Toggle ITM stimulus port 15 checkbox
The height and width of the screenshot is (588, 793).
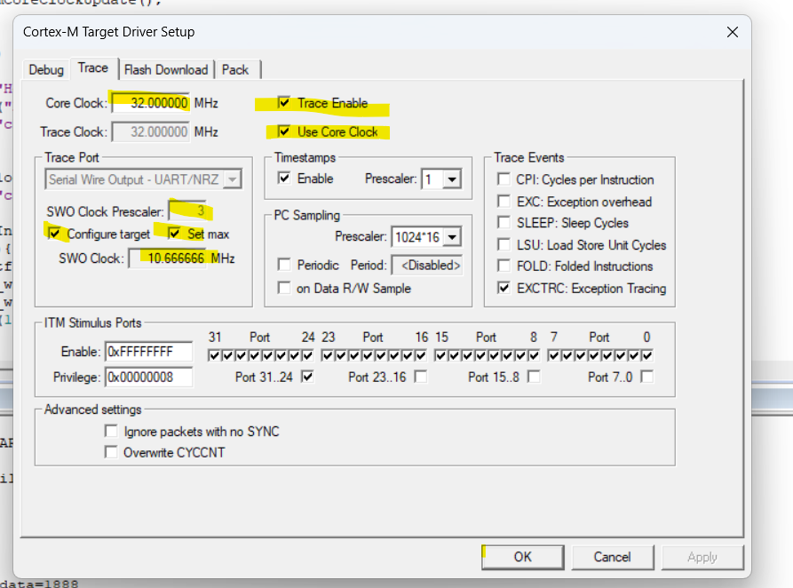click(x=440, y=356)
